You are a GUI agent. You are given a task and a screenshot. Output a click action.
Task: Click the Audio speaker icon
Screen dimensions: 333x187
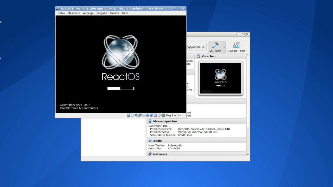point(150,141)
